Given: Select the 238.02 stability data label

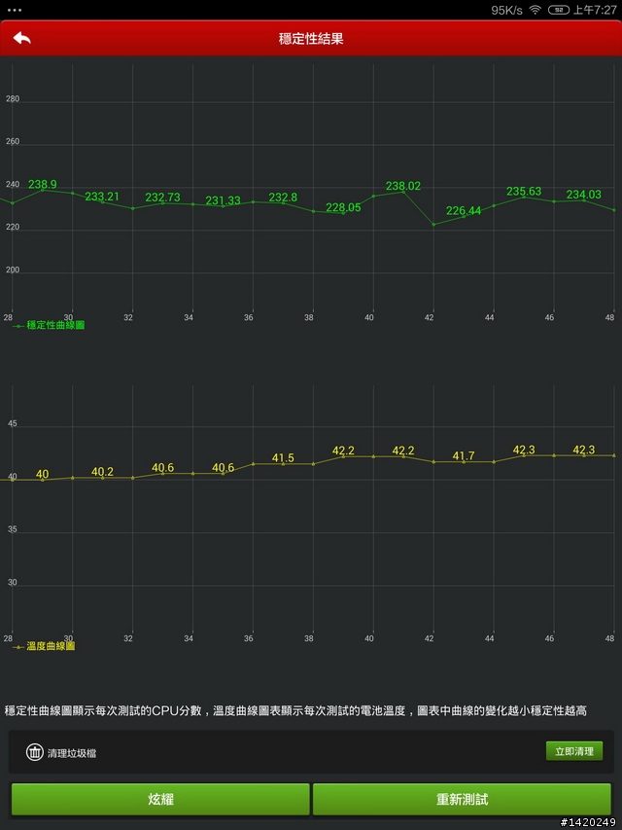Looking at the screenshot, I should click(x=403, y=186).
